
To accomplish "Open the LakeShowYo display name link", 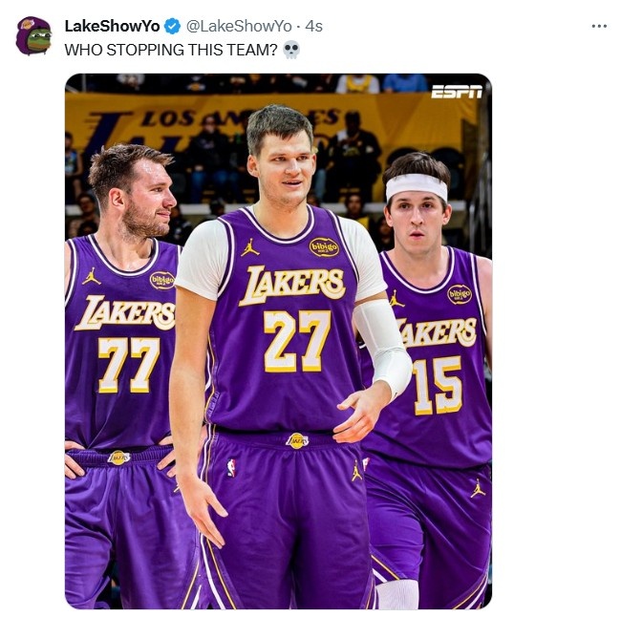I will click(x=112, y=26).
